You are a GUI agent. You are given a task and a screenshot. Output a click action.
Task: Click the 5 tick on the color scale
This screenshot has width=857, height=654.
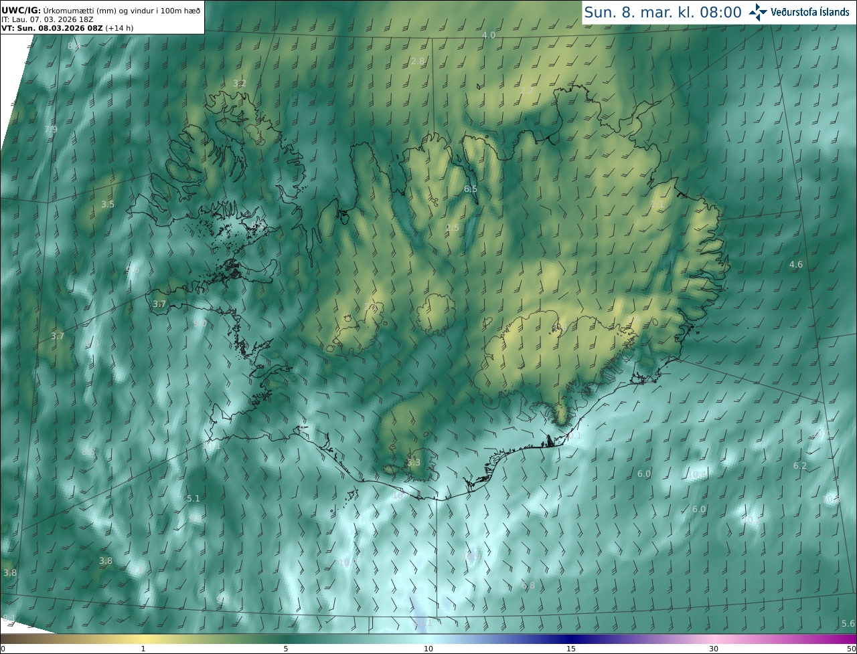click(x=286, y=649)
